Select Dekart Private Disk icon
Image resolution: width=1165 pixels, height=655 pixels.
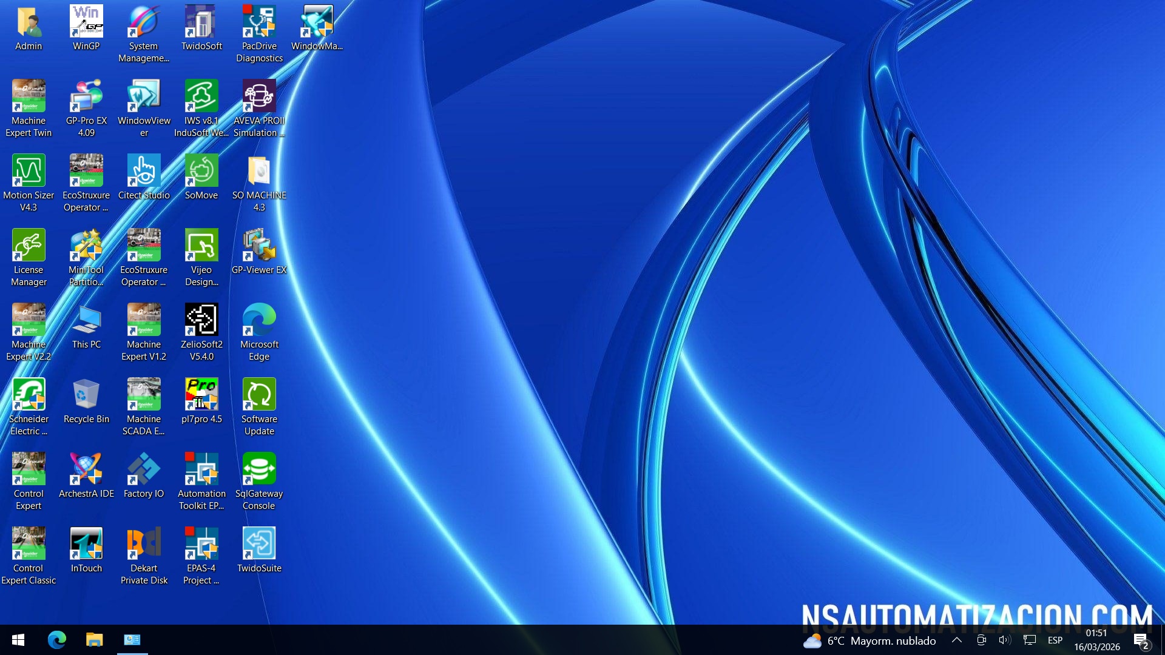point(144,557)
